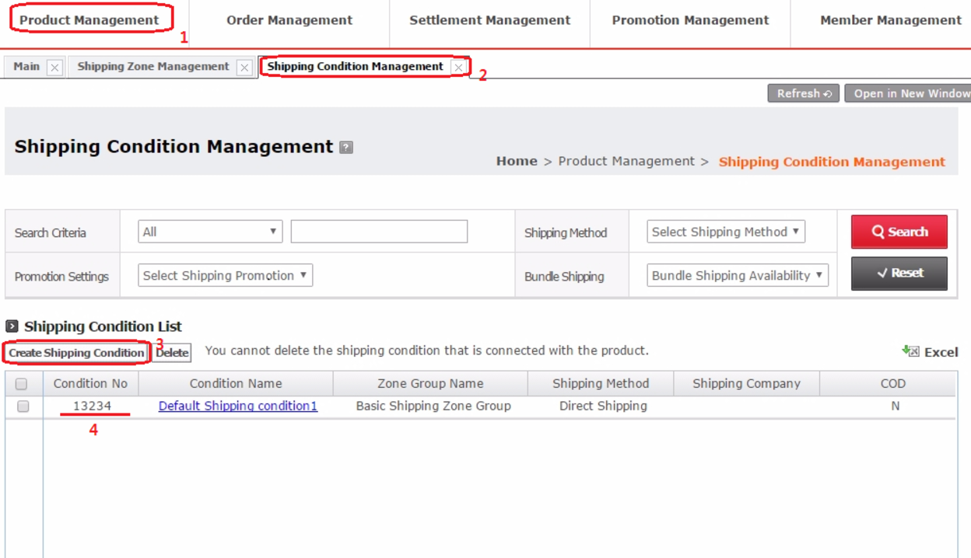Click the Shipping Condition List arrow icon
971x558 pixels.
(12, 326)
